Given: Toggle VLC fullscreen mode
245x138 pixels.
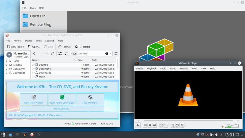Looking at the screenshot, I should 162,125.
